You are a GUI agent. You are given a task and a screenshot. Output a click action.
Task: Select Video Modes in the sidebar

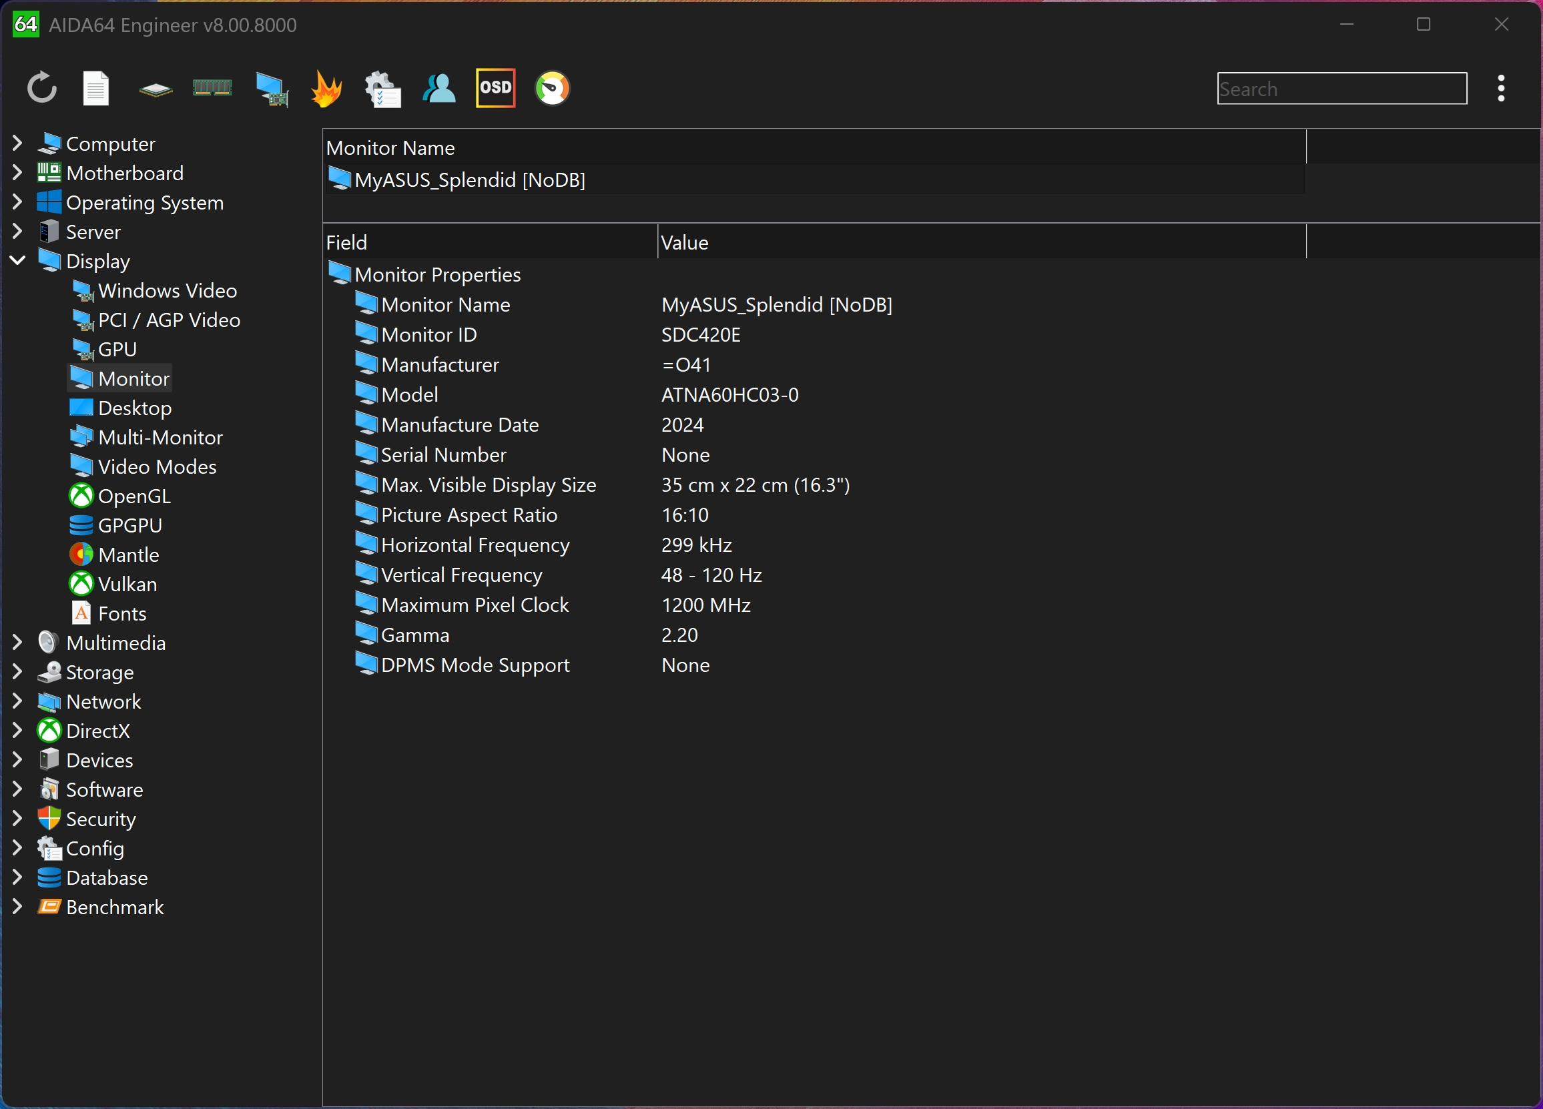tap(156, 466)
